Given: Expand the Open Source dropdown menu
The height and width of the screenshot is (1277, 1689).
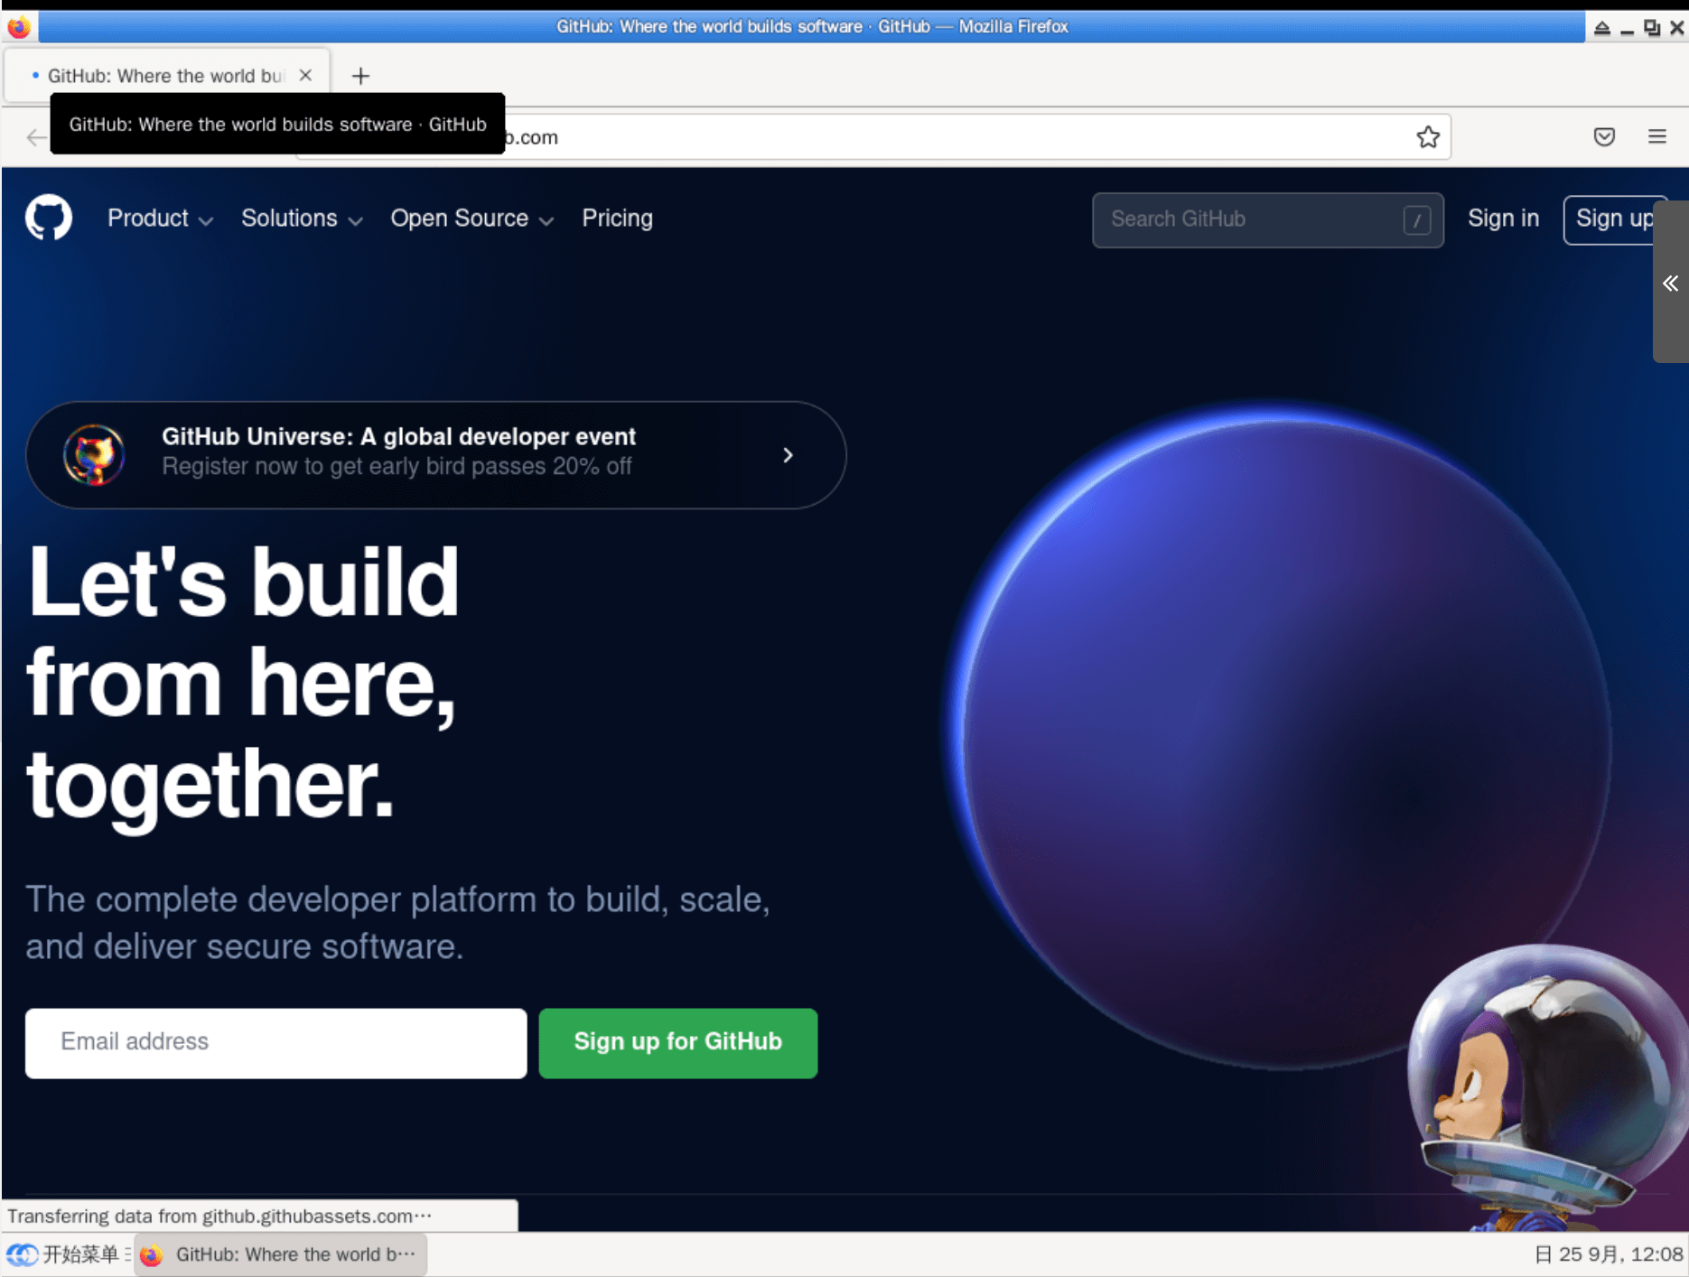Looking at the screenshot, I should [471, 219].
